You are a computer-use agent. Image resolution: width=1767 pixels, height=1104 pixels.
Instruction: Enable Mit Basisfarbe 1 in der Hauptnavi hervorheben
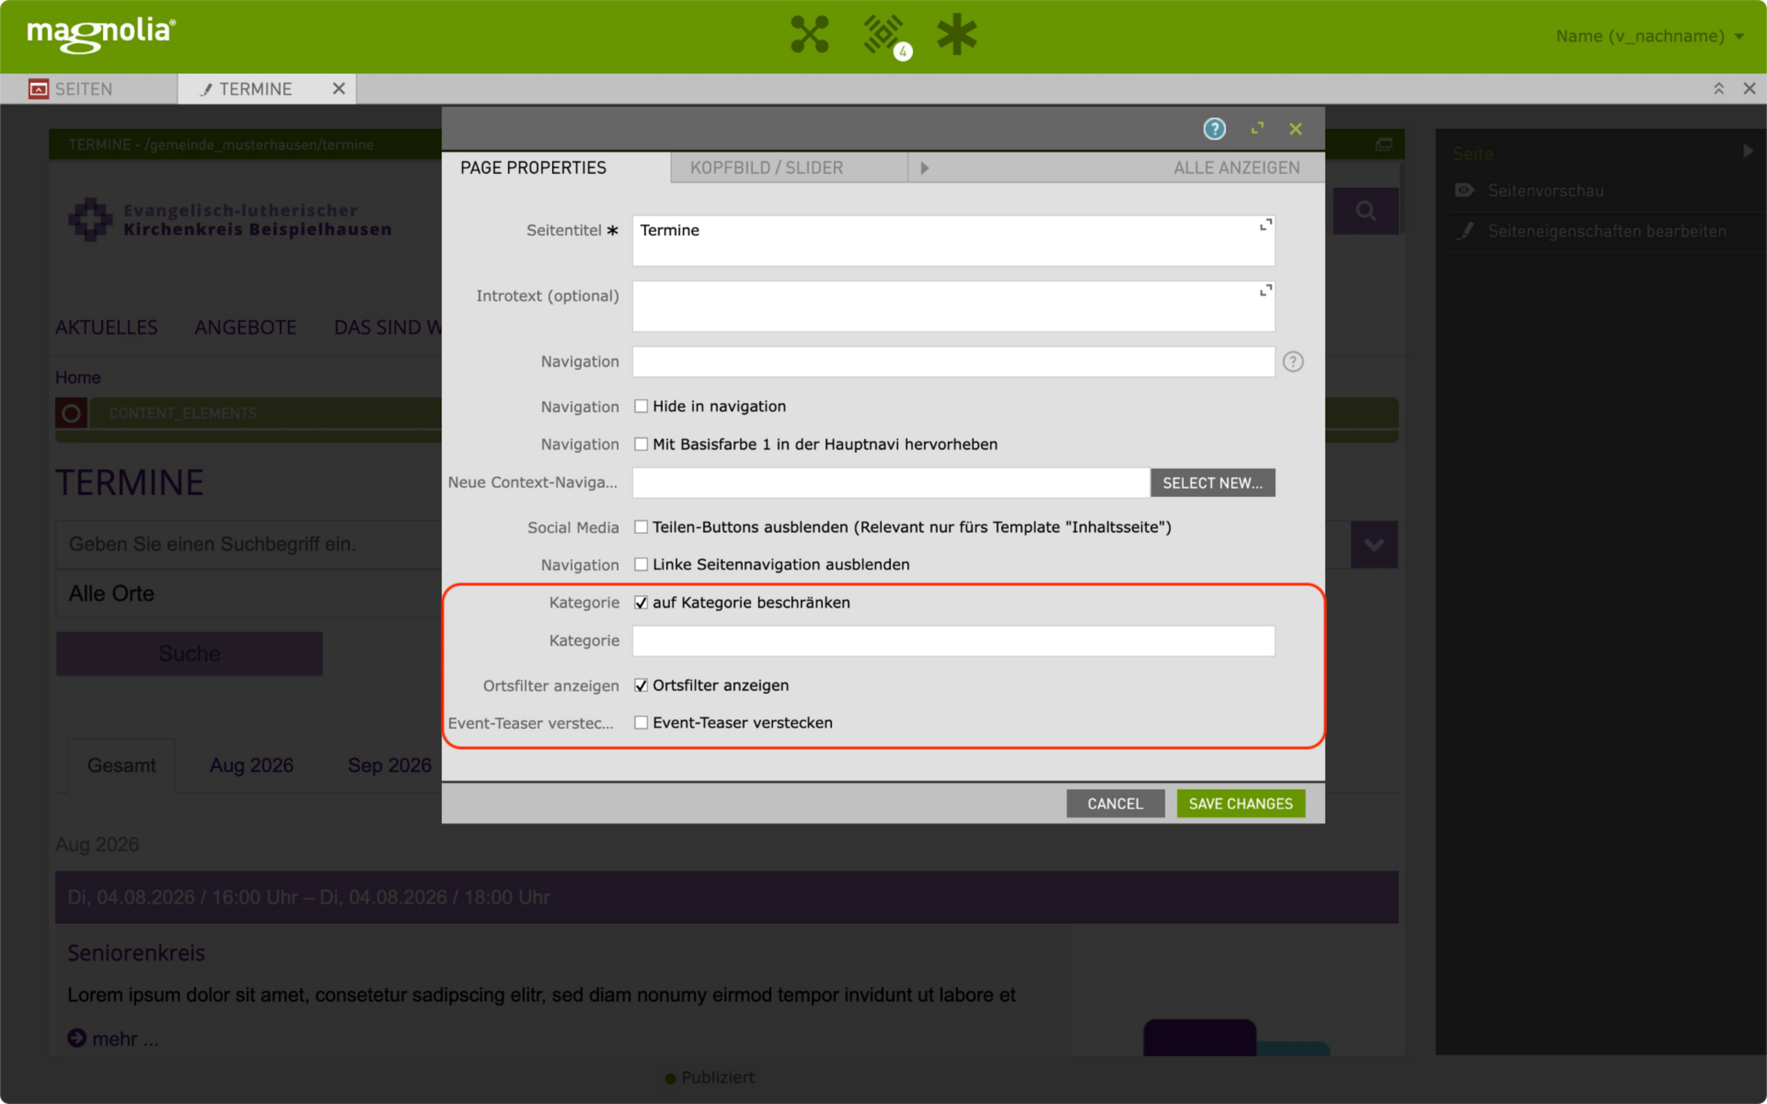[x=641, y=444]
